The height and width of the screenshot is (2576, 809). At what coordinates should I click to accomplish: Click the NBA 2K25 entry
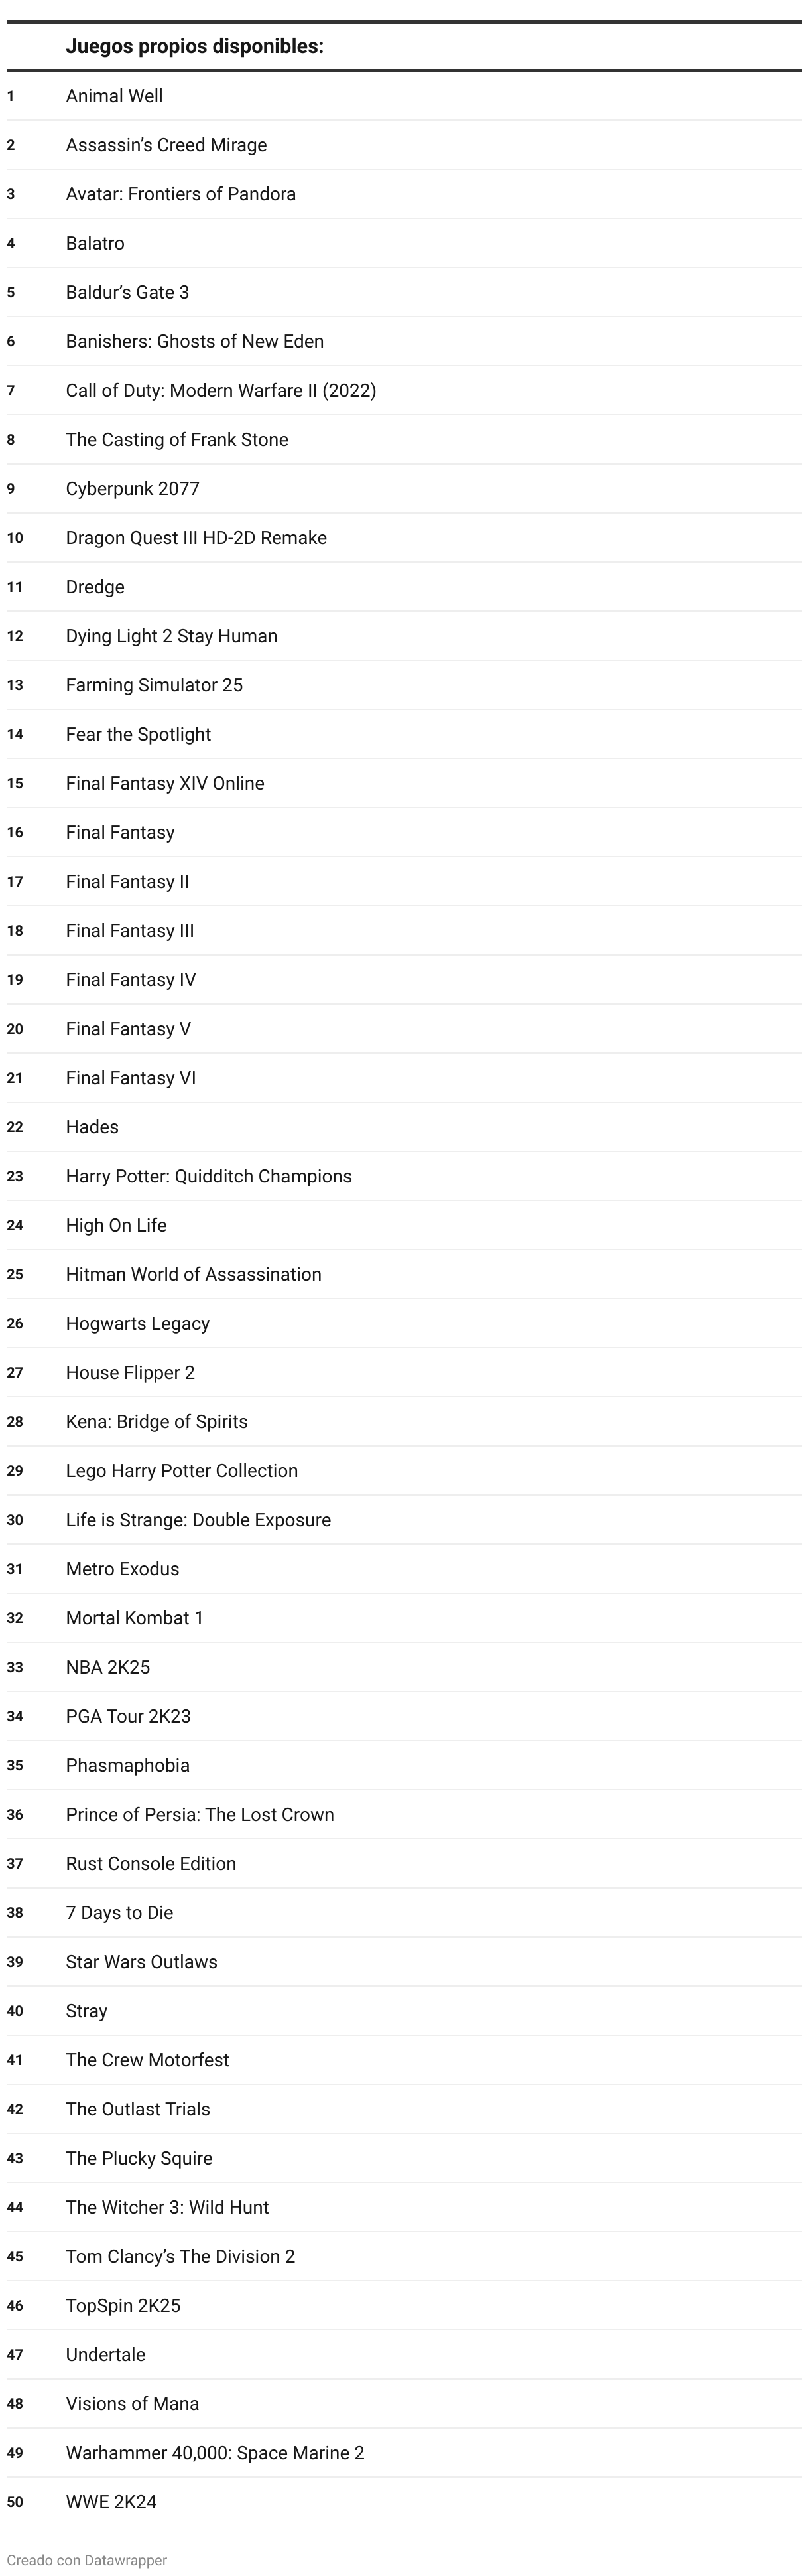108,1667
